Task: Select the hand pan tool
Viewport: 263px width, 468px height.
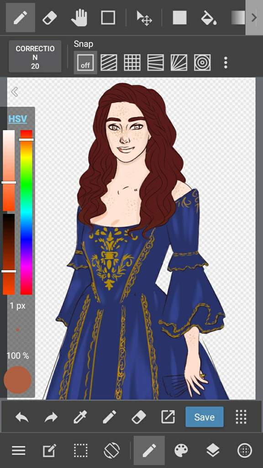Action: [x=79, y=18]
